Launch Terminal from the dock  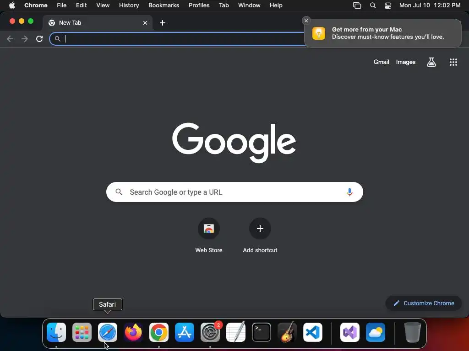(262, 332)
